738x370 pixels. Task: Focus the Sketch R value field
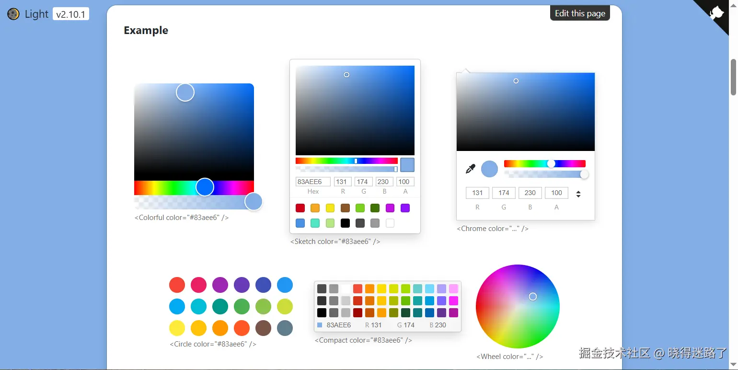tap(343, 182)
